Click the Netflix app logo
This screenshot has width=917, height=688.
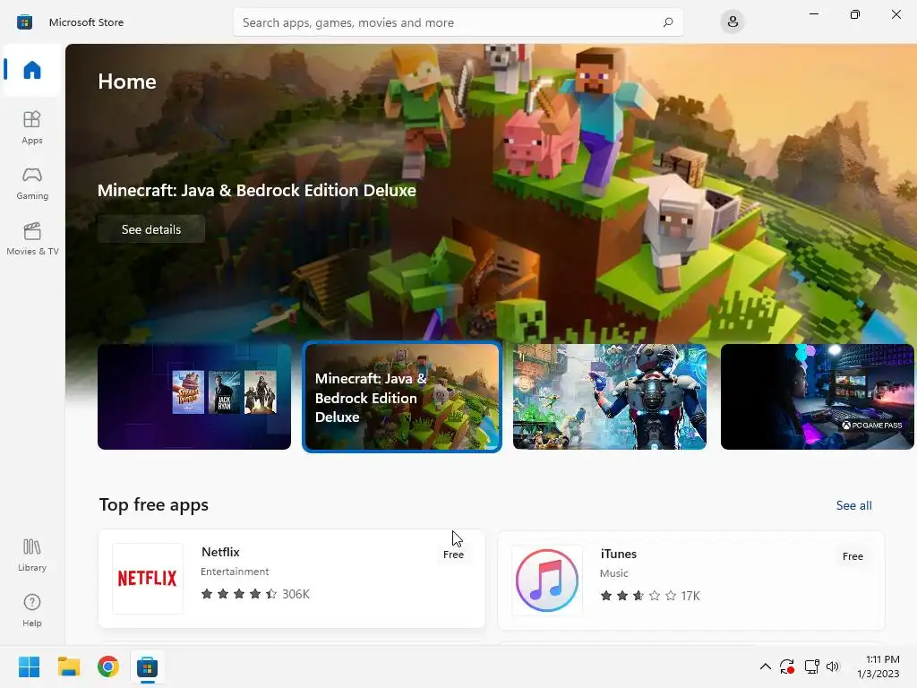pyautogui.click(x=148, y=579)
